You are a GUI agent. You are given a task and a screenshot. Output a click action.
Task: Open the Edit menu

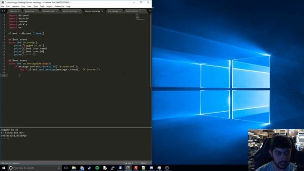click(8, 6)
